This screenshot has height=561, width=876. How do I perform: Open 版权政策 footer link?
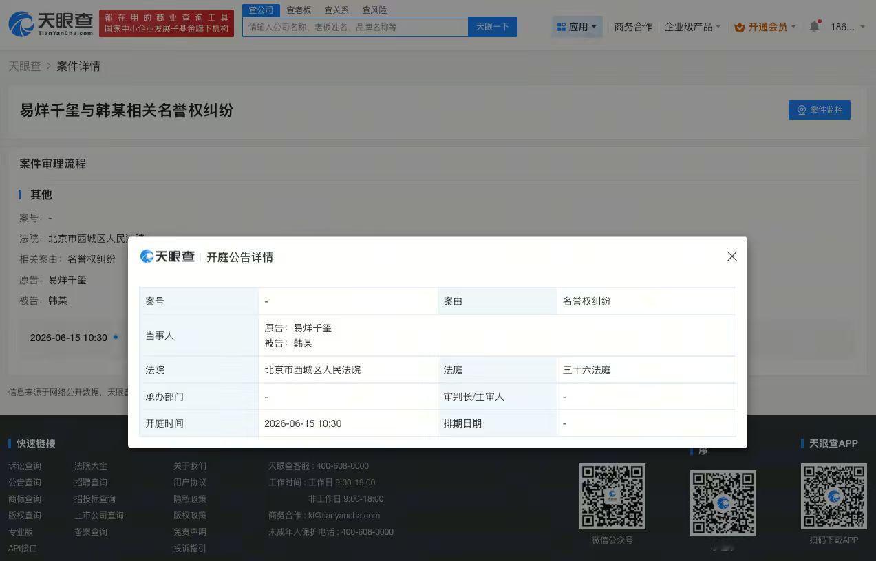(190, 516)
